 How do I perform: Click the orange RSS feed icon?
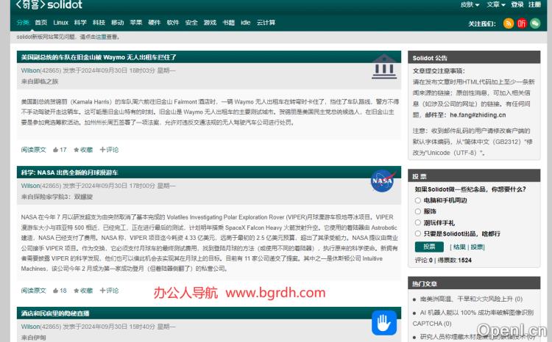509,23
